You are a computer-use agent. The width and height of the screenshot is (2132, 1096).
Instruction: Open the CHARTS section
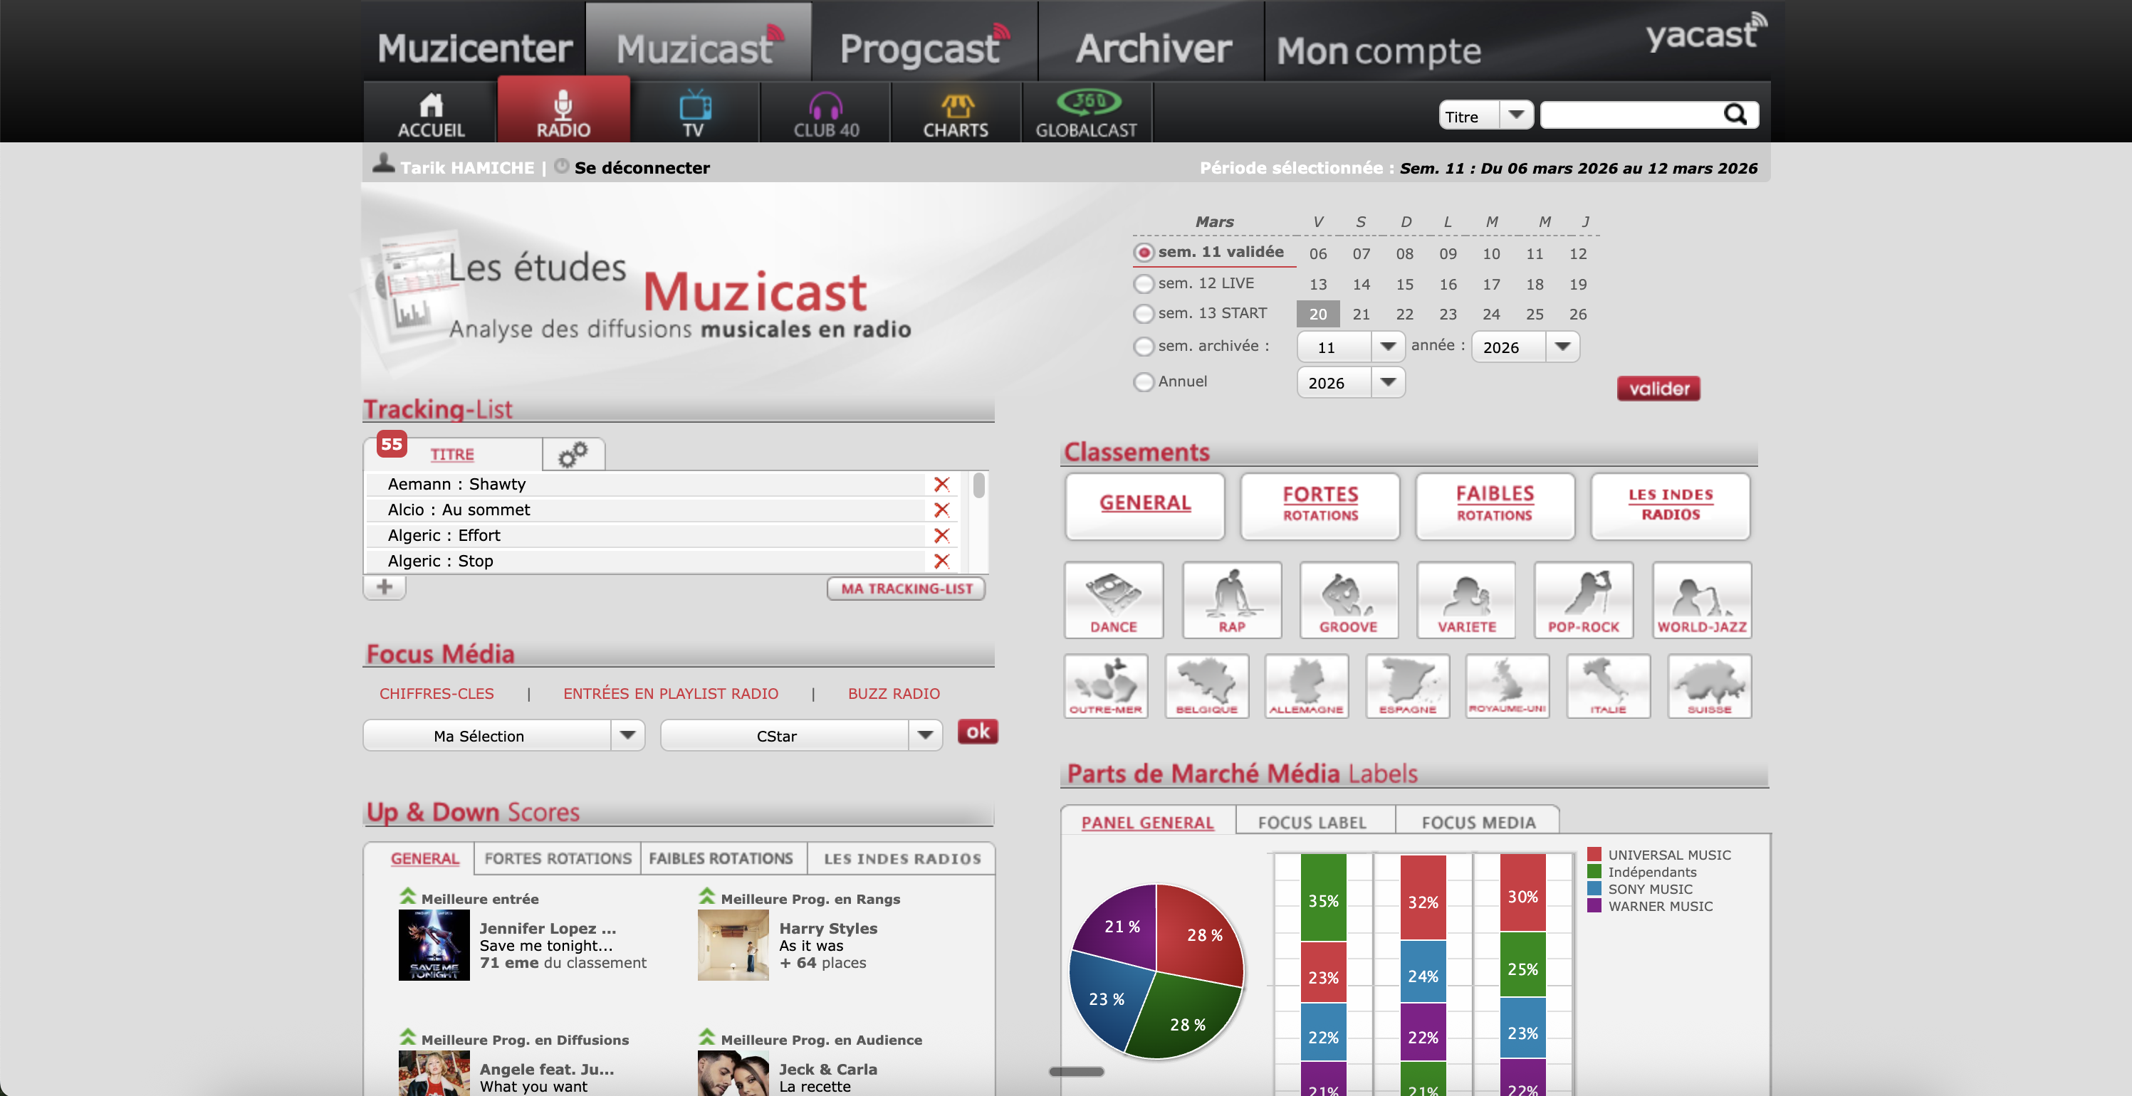(956, 110)
